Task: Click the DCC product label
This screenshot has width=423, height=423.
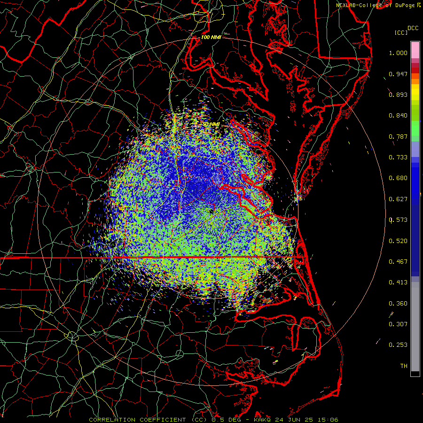Action: [413, 28]
